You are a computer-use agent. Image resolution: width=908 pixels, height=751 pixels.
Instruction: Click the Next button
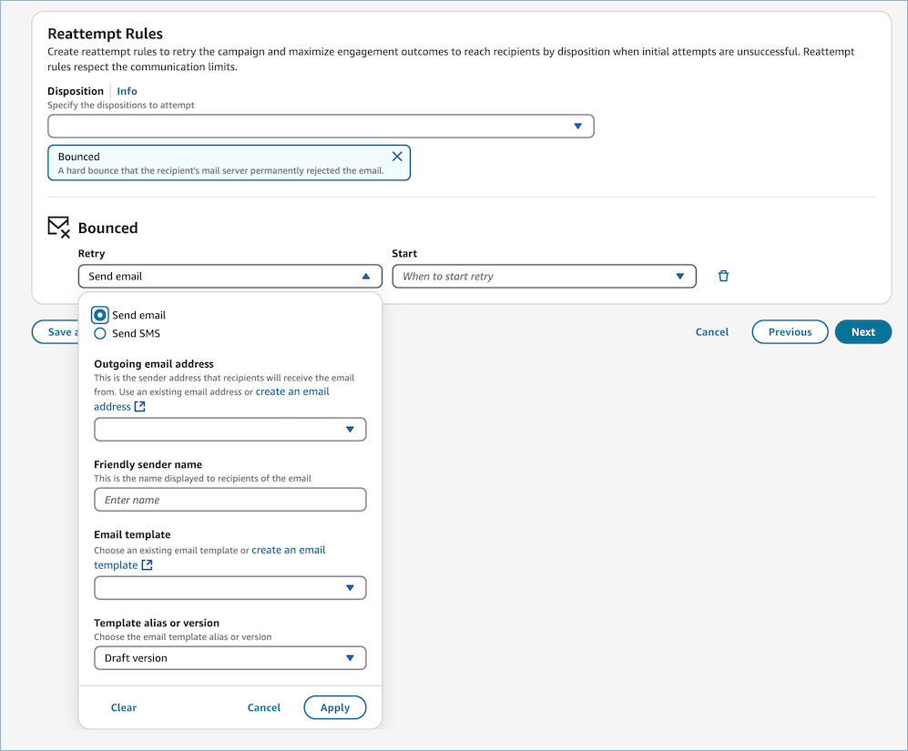[x=862, y=331]
